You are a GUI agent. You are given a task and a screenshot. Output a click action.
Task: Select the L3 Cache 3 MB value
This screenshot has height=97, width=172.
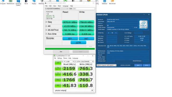point(142,40)
